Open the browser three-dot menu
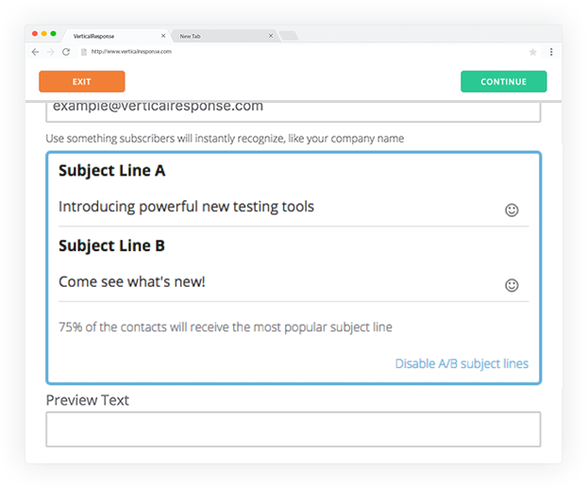Image resolution: width=587 pixels, height=488 pixels. click(551, 52)
